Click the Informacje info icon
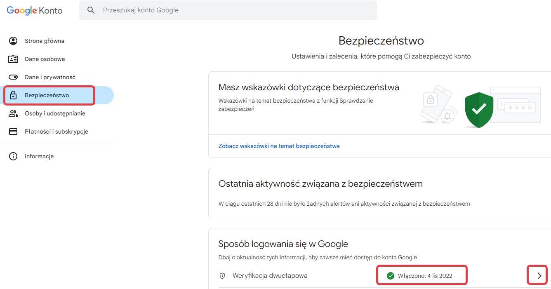This screenshot has height=289, width=551. pos(13,156)
